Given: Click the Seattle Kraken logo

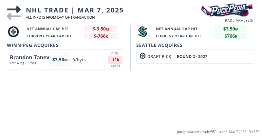Looking at the screenshot, I should pos(143,32).
